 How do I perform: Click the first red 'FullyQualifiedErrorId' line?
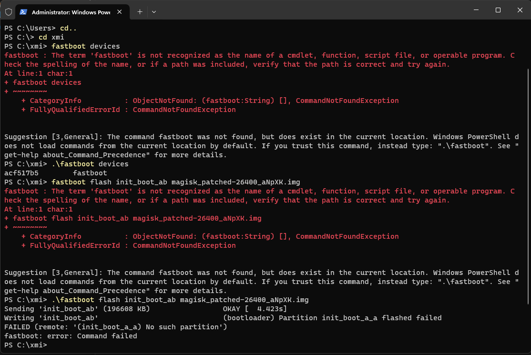pos(129,110)
